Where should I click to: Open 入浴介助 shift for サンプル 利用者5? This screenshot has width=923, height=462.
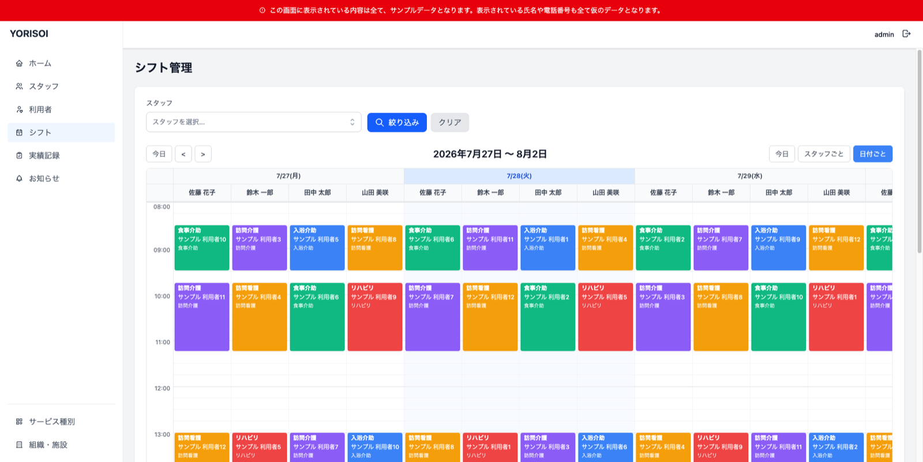click(317, 248)
